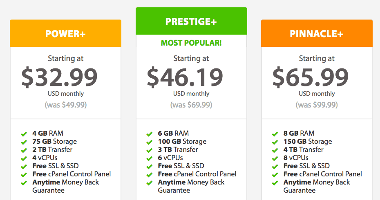Click the checkmark next to 75 GB Storage
The image size is (380, 200).
click(24, 142)
